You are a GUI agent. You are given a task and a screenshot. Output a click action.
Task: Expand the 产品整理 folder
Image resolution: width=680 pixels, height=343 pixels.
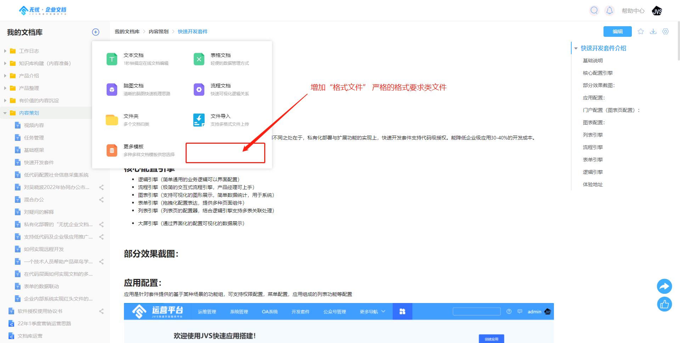tap(5, 88)
